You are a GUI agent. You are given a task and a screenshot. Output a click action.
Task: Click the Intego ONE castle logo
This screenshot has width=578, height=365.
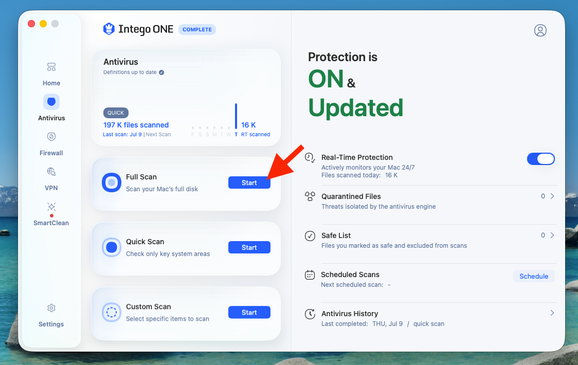point(109,29)
